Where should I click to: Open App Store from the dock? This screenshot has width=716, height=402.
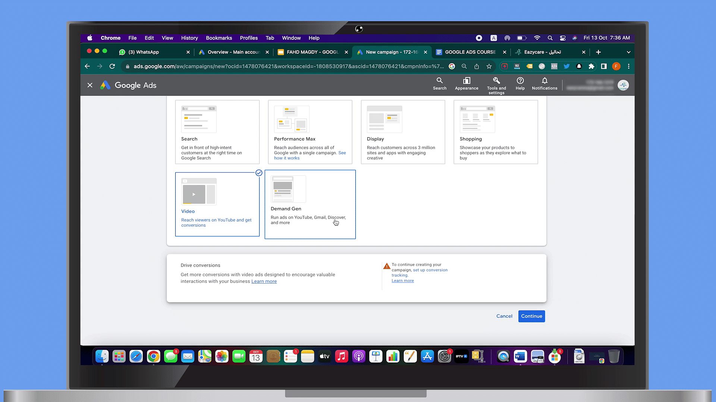(x=427, y=356)
